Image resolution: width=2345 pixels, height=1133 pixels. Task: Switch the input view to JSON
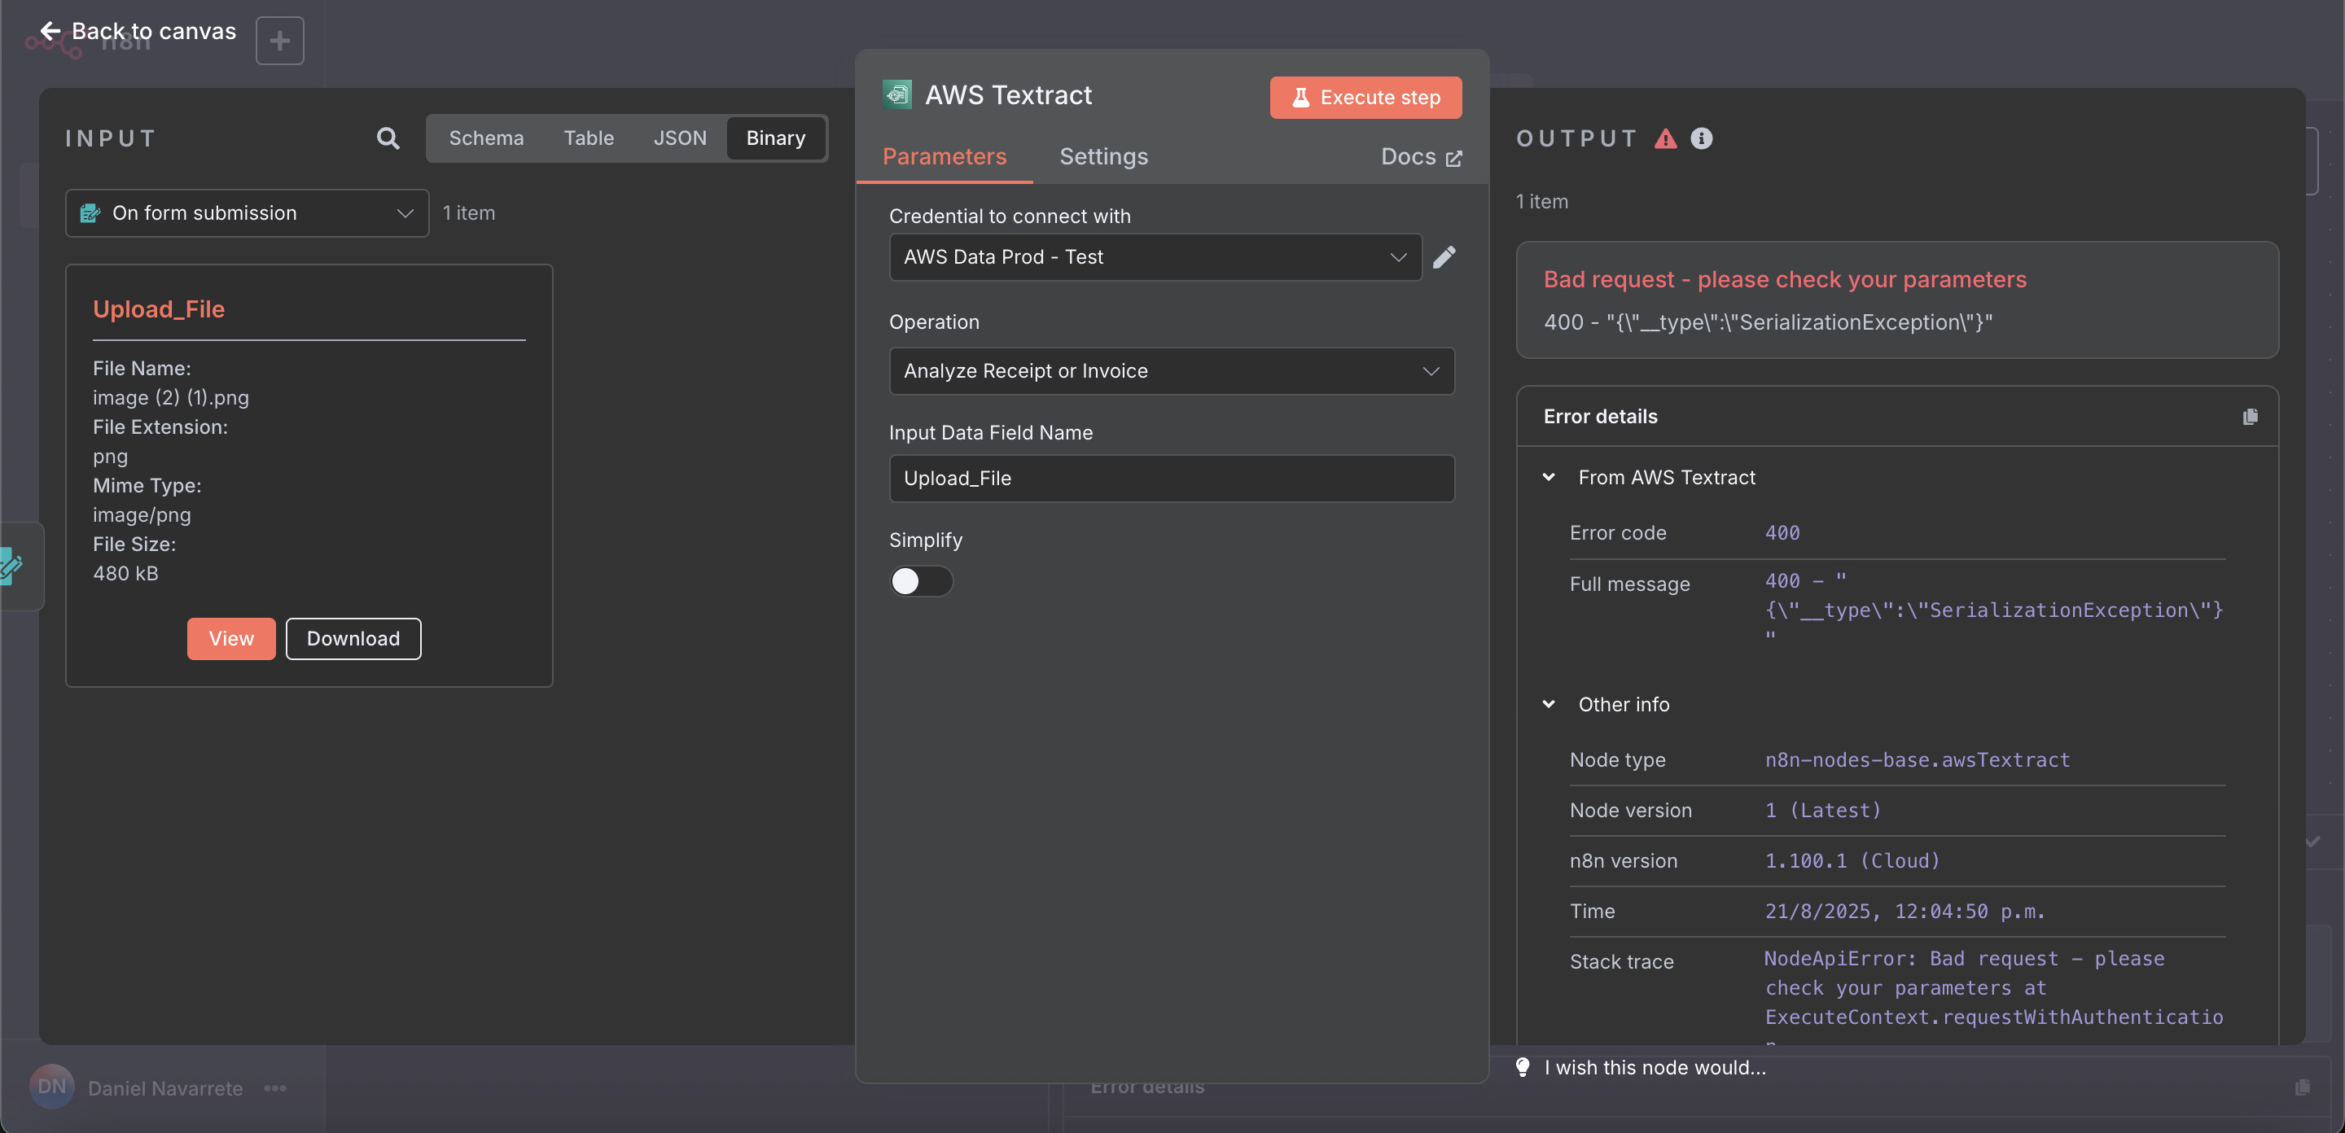click(679, 138)
